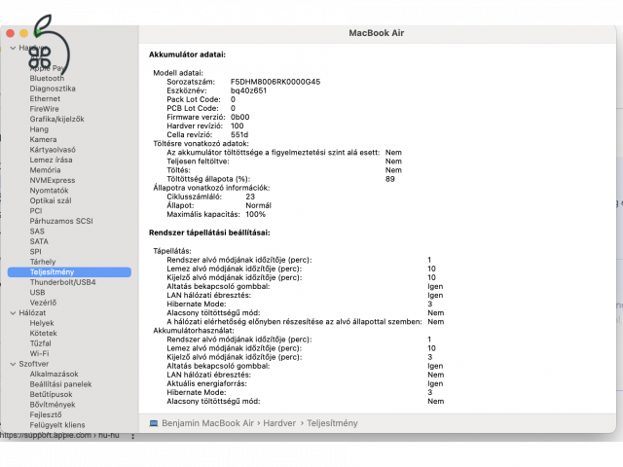
Task: Click the Hálózat section label
Action: coord(32,313)
